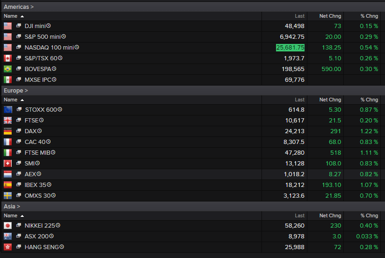This screenshot has width=385, height=258.
Task: Open the popup icon for OMXS 30
Action: 19,195
